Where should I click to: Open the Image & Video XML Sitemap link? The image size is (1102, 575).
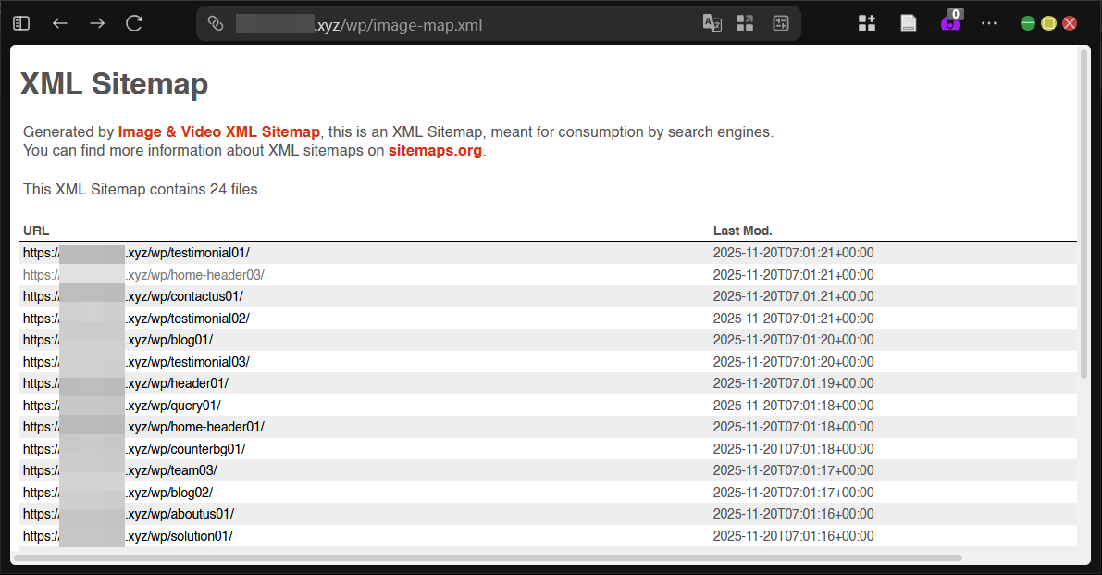[x=218, y=131]
